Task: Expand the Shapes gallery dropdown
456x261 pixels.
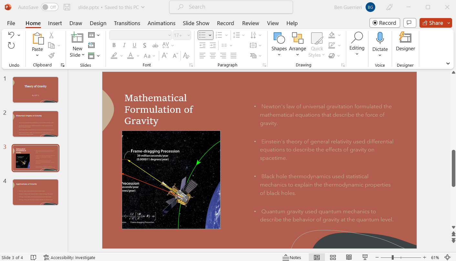Action: tap(279, 55)
